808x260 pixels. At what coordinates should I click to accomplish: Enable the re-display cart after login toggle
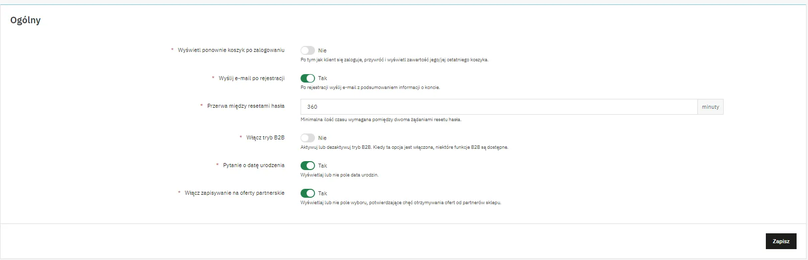coord(308,50)
